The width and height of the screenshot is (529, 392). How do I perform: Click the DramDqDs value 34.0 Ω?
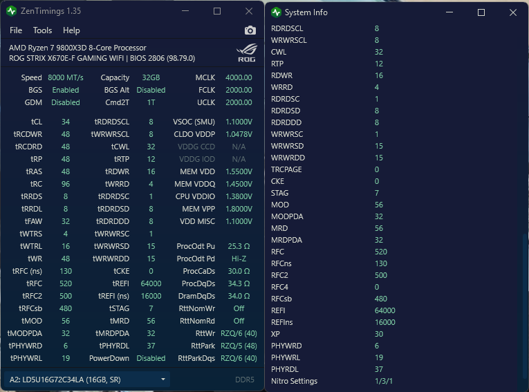239,296
